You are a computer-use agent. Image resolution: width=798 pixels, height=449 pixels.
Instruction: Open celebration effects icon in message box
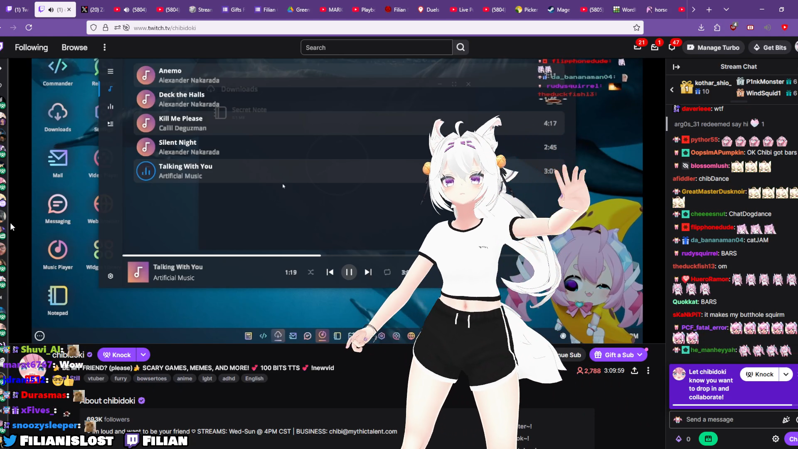point(786,420)
